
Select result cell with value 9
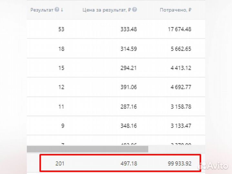tap(63, 126)
